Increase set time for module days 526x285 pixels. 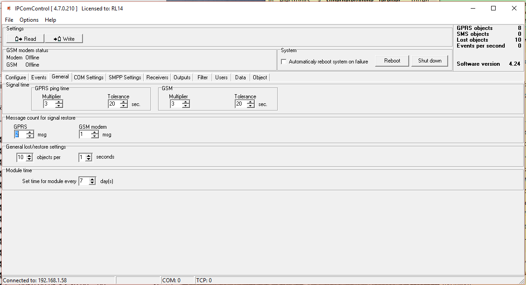[x=92, y=179]
